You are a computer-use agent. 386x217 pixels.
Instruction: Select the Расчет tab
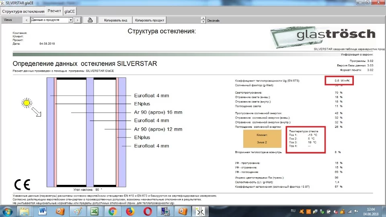54,11
